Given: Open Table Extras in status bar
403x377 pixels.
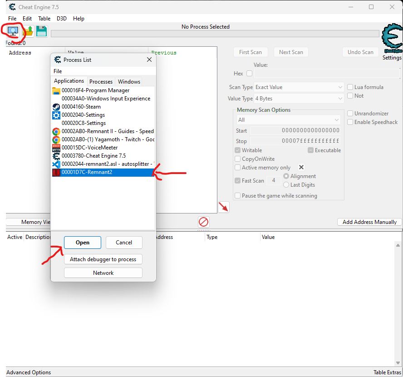Looking at the screenshot, I should coord(387,372).
